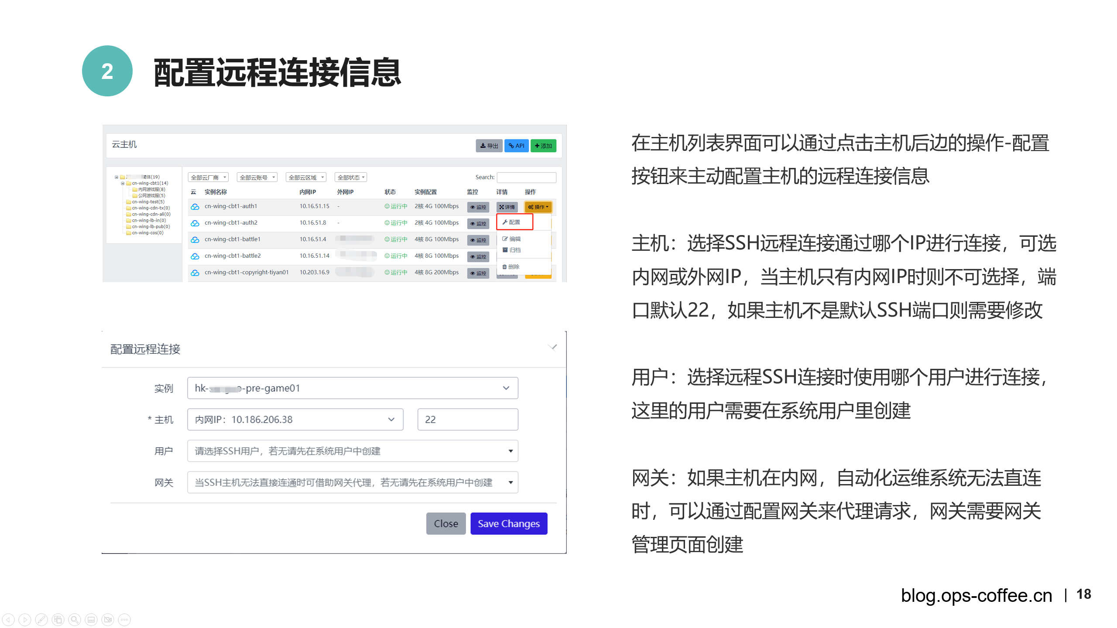
Task: Go to previous slide arrow
Action: 8,620
